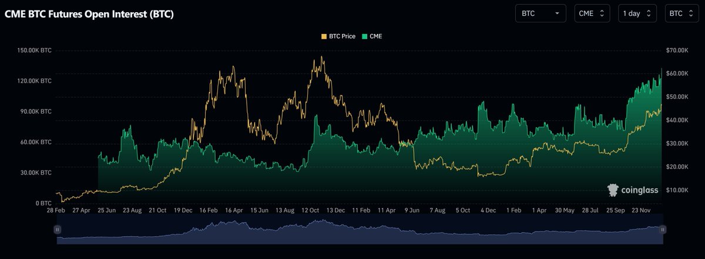Click the 15 Jun date label
The image size is (705, 259).
[x=260, y=210]
